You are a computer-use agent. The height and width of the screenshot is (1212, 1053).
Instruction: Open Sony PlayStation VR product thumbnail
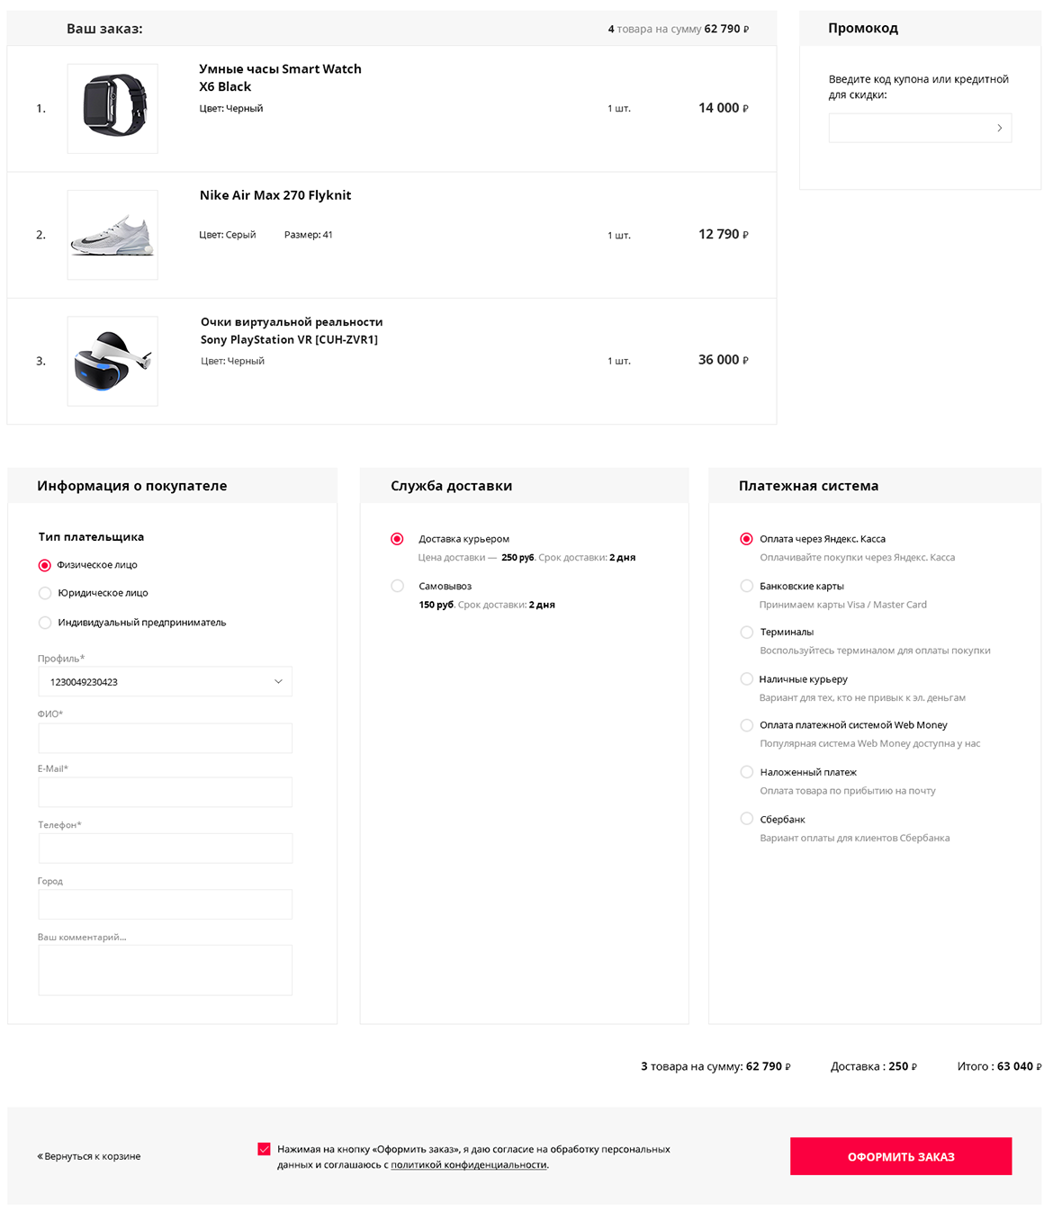click(112, 361)
